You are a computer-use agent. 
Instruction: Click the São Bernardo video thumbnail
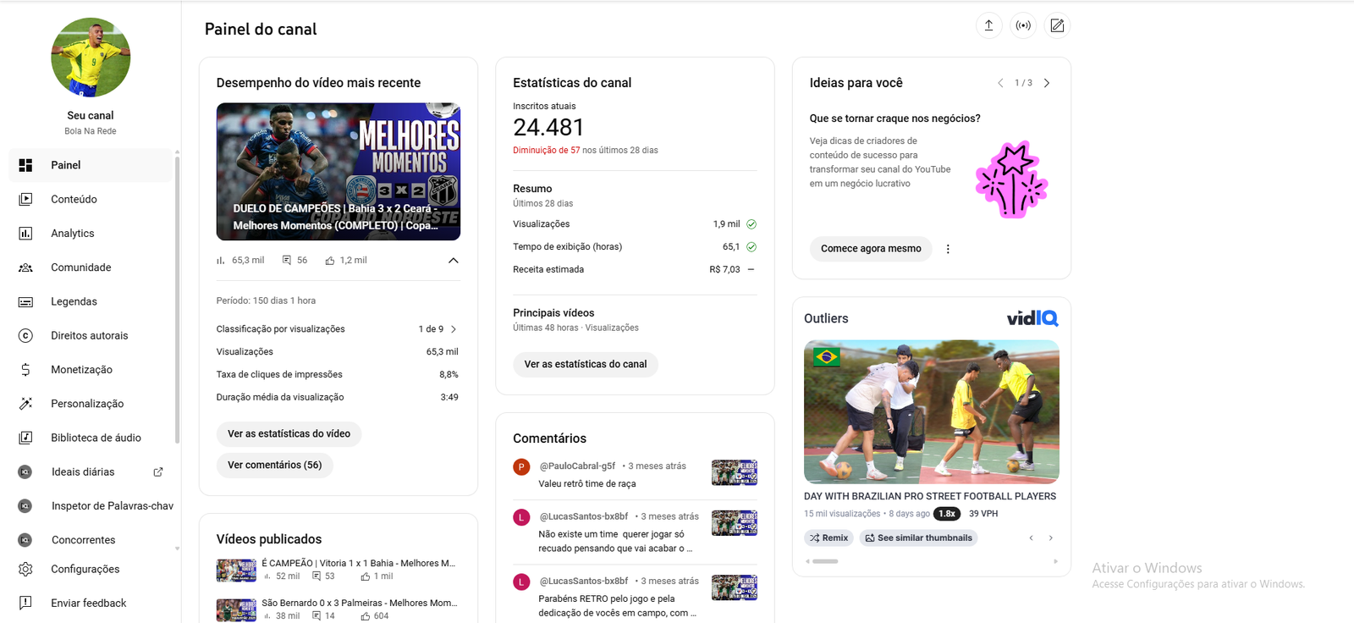point(236,610)
